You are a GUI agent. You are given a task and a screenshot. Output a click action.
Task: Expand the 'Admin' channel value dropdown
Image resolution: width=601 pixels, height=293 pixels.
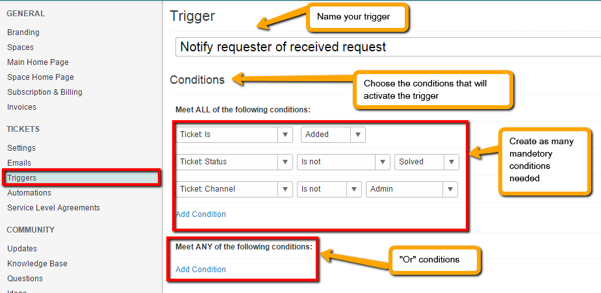click(x=411, y=189)
